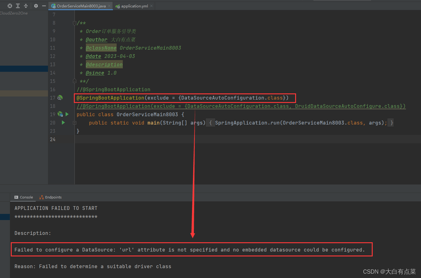Screen dimensions: 421x278
Task: Click the Spring config icon on application.yml tab
Action: pos(118,6)
